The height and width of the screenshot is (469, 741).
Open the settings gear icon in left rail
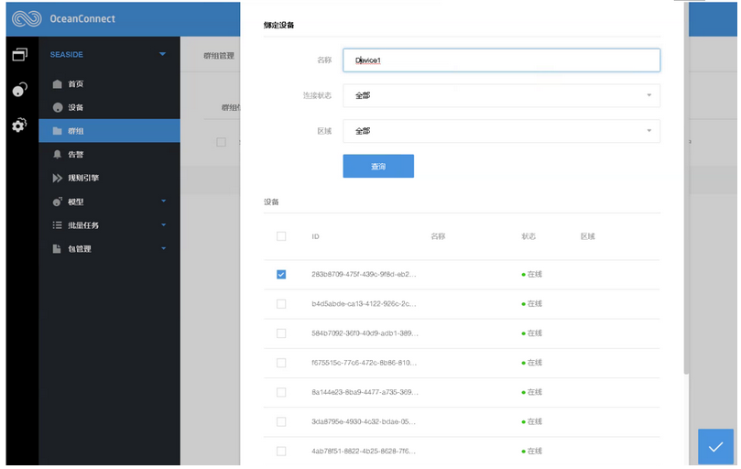(19, 125)
